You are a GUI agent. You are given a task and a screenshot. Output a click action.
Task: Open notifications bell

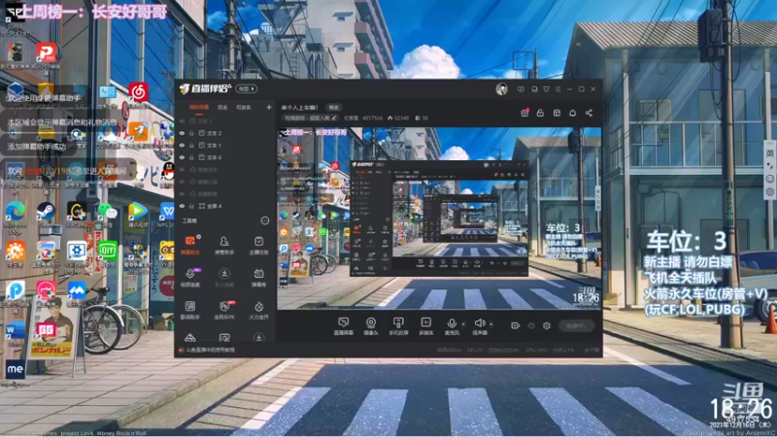(572, 113)
